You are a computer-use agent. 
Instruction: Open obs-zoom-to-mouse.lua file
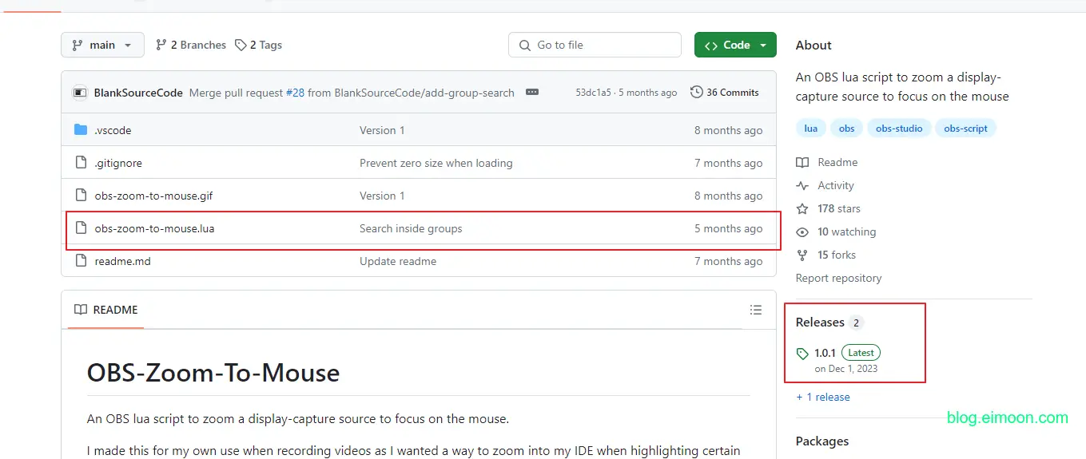click(x=154, y=228)
